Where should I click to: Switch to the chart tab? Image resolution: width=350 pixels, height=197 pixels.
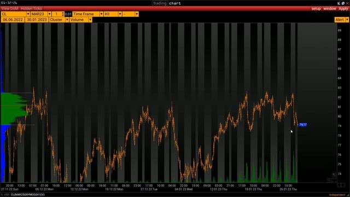tap(175, 3)
